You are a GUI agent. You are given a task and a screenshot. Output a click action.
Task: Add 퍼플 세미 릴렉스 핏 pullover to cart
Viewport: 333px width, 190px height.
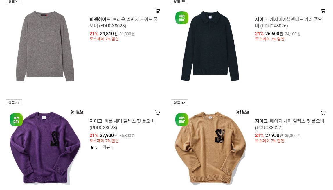(158, 112)
